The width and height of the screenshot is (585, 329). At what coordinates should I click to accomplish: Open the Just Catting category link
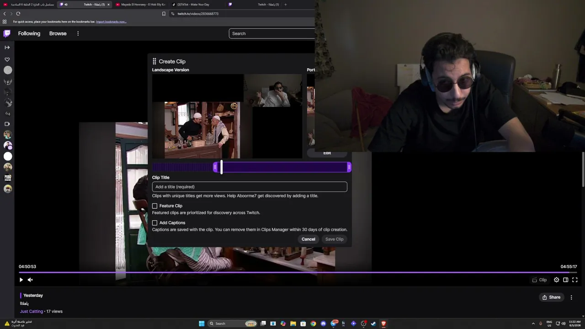pyautogui.click(x=32, y=311)
